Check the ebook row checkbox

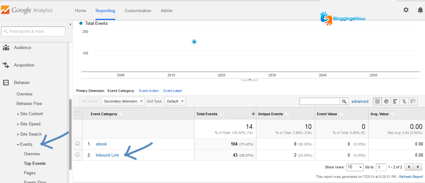coord(78,144)
